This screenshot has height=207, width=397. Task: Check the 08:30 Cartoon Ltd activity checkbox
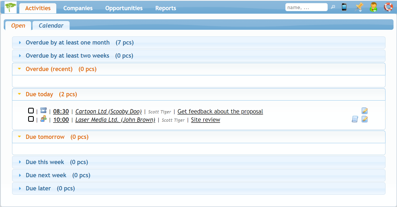31,111
